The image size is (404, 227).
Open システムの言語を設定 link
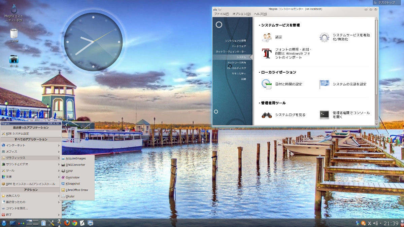(x=349, y=84)
